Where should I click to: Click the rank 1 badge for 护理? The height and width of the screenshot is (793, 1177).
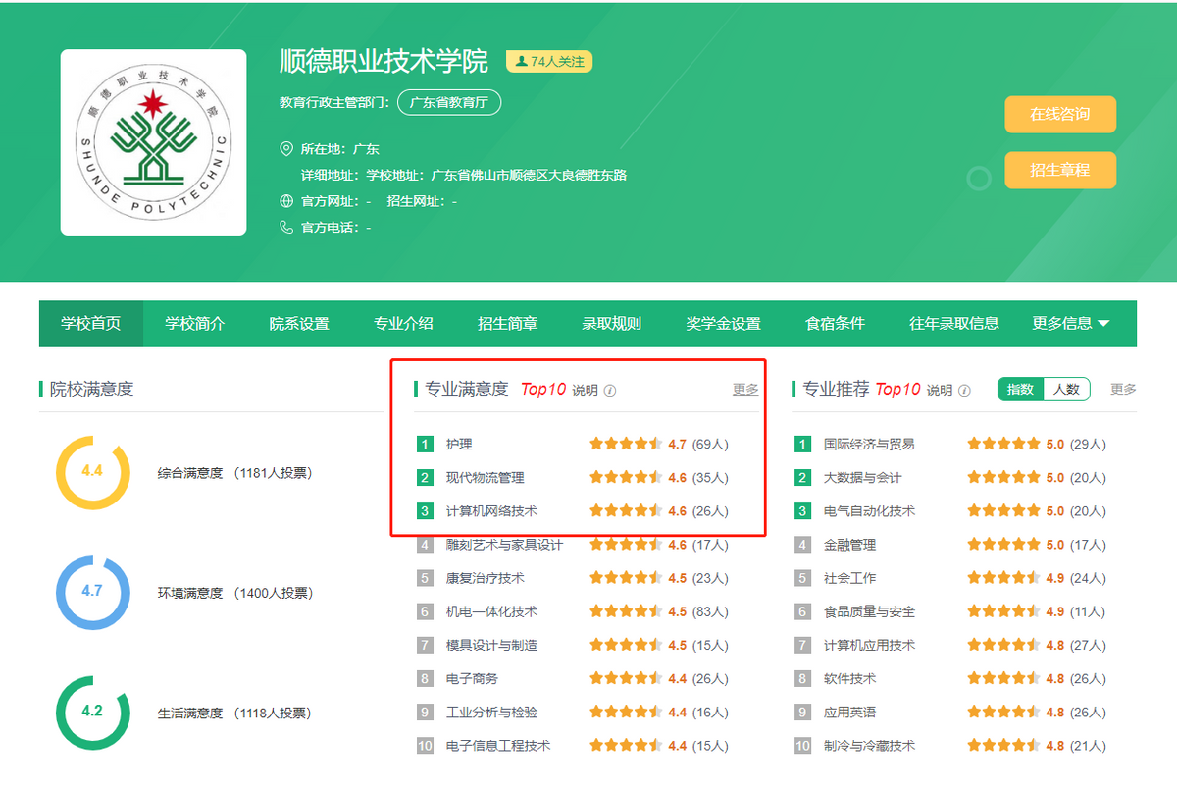click(425, 445)
